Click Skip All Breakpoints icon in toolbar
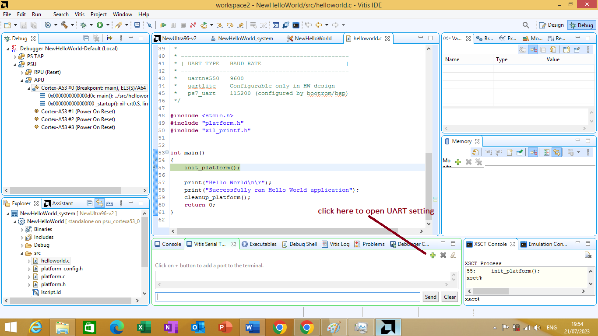This screenshot has height=336, width=598. (149, 25)
